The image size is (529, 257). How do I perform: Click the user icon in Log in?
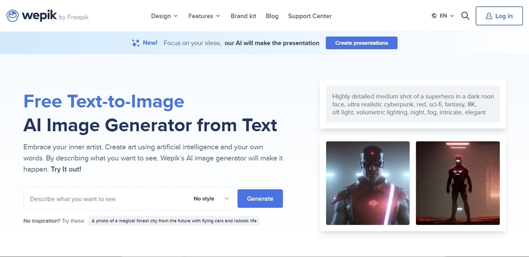tap(489, 16)
